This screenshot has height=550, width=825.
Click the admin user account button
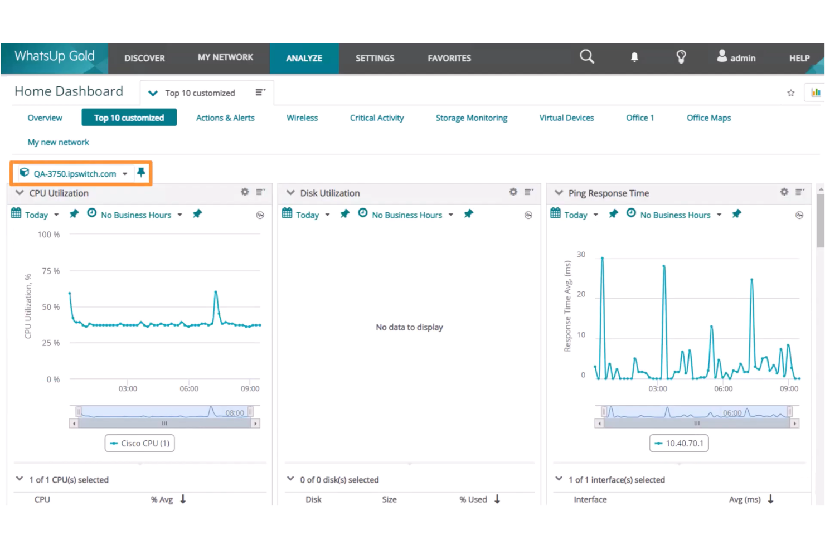736,57
